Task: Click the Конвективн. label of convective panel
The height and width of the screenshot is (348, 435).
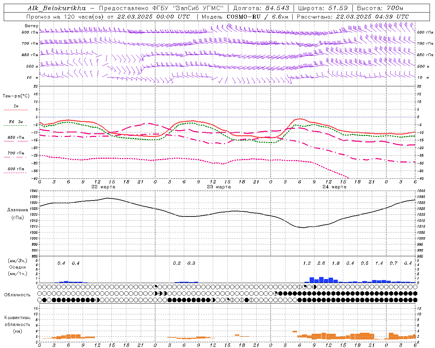Action: 17,318
